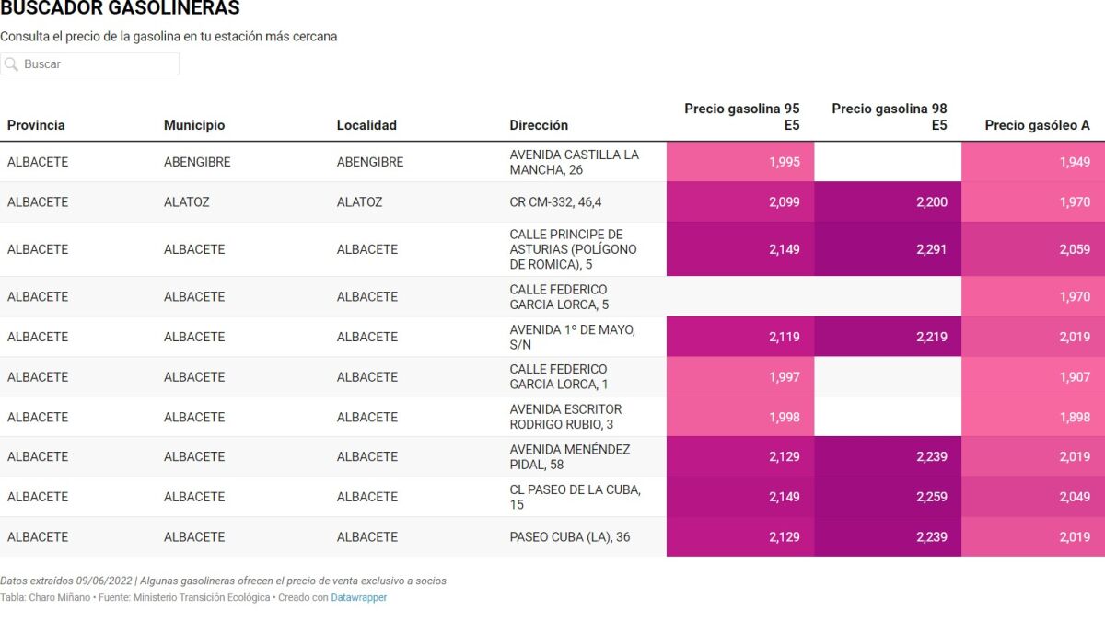Select the 2,291 gasolina 98 price cell
1105x621 pixels.
(888, 249)
